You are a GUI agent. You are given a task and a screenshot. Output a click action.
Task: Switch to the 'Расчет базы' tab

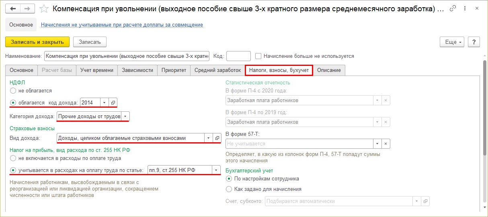click(57, 70)
